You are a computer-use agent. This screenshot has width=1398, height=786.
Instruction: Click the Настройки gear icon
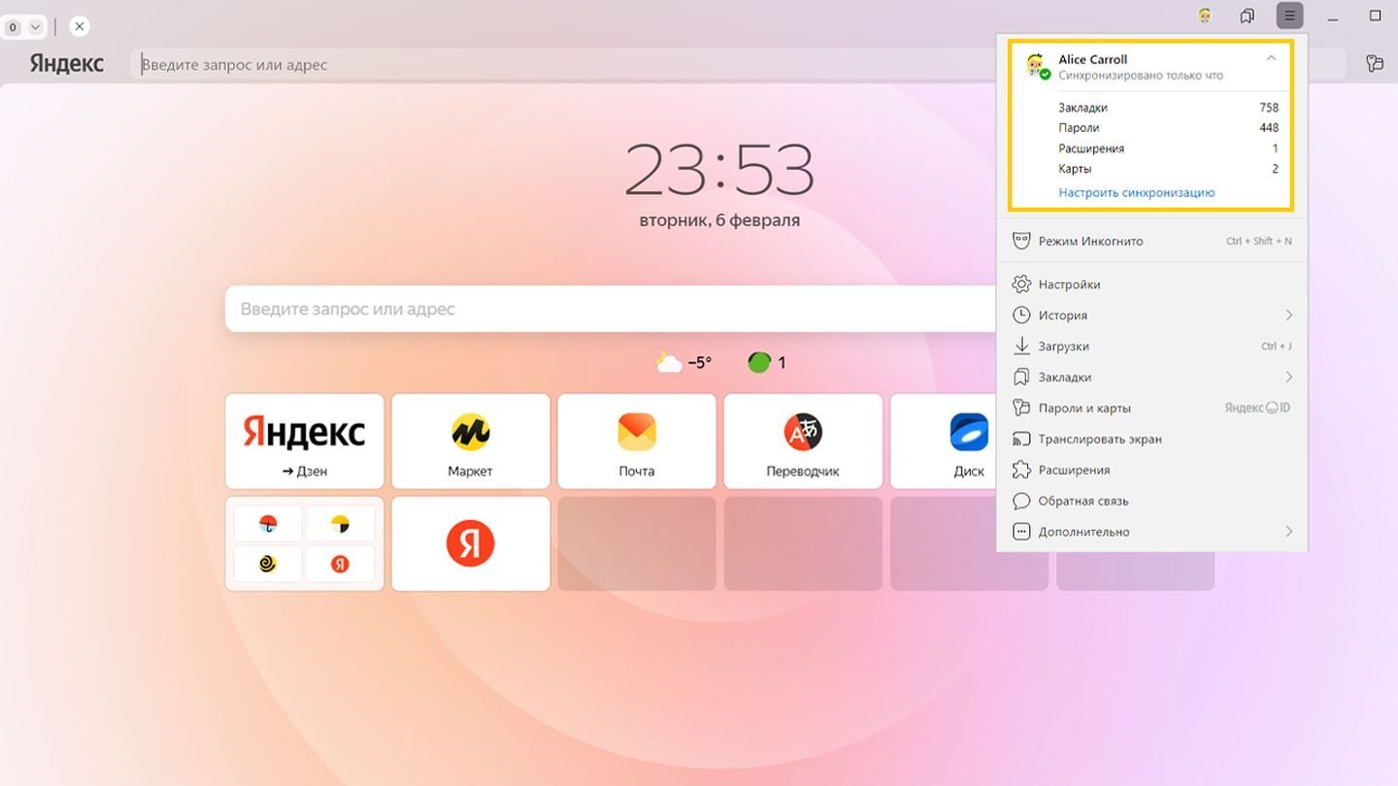[1021, 284]
